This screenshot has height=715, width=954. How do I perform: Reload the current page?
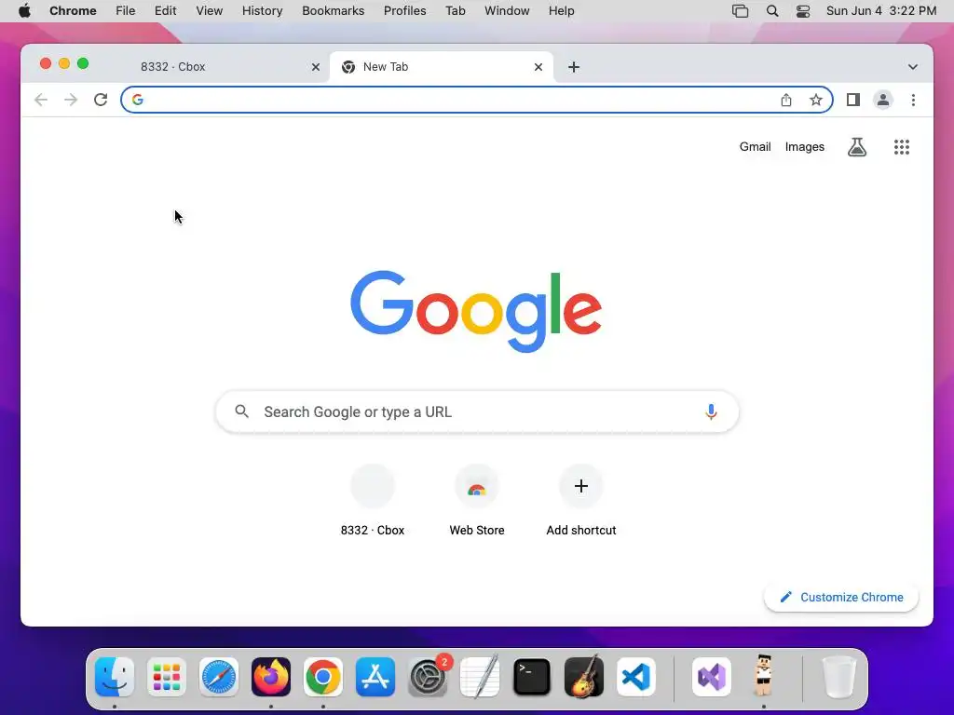[101, 100]
